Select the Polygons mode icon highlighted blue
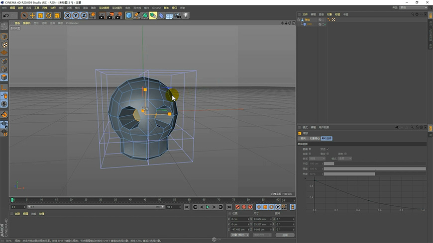This screenshot has width=433, height=243. [4, 77]
